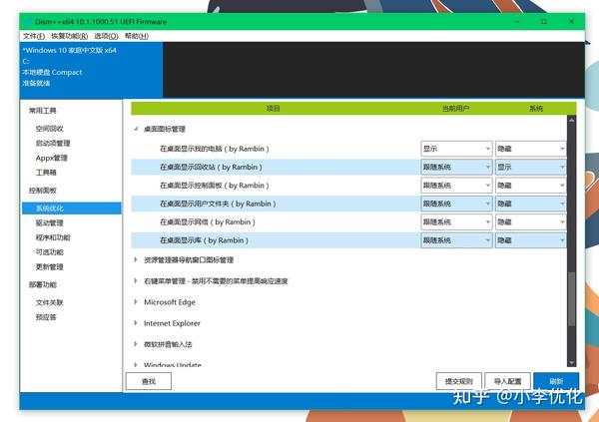Click the 系统 column header
Image resolution: width=599 pixels, height=422 pixels.
535,109
